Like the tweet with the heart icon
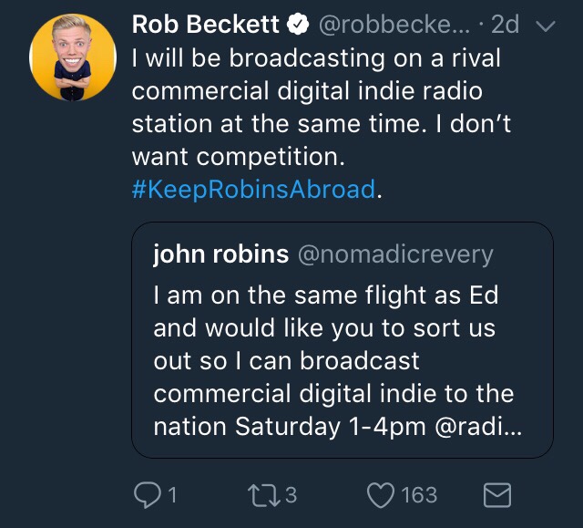 click(x=380, y=494)
